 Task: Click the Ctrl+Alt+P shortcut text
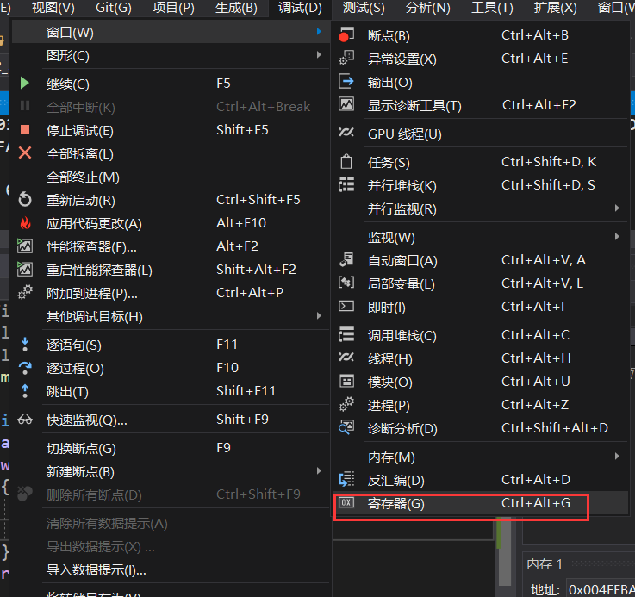250,292
